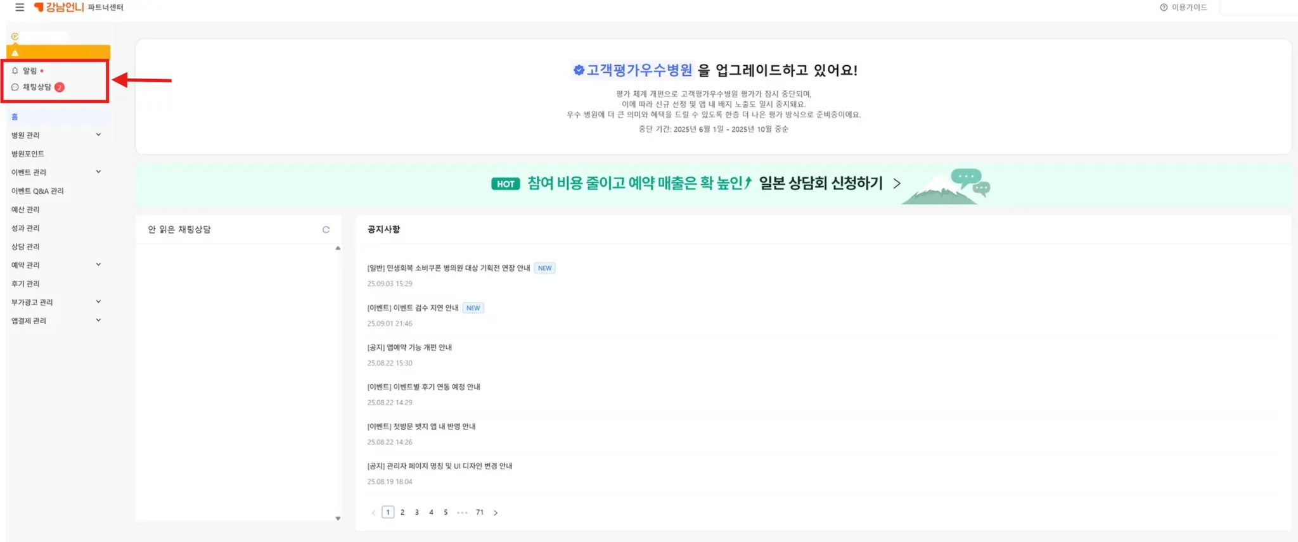Open notice 첫방문 뱃지 앱 내 반영 안내
1298x542 pixels.
(421, 427)
